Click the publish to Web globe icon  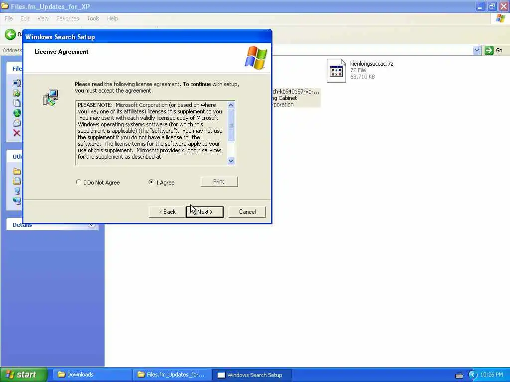point(17,113)
